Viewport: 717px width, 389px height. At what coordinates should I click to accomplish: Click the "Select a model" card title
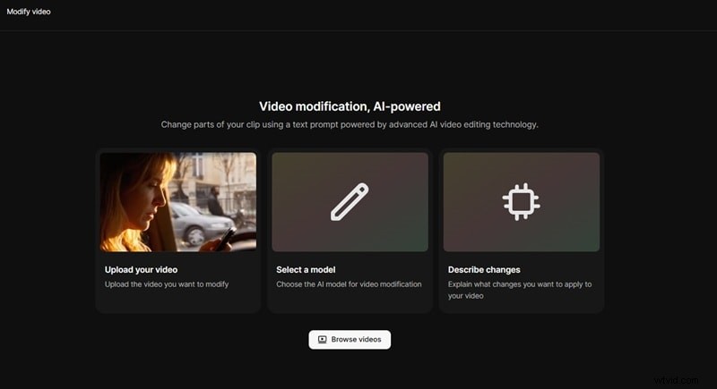point(307,269)
